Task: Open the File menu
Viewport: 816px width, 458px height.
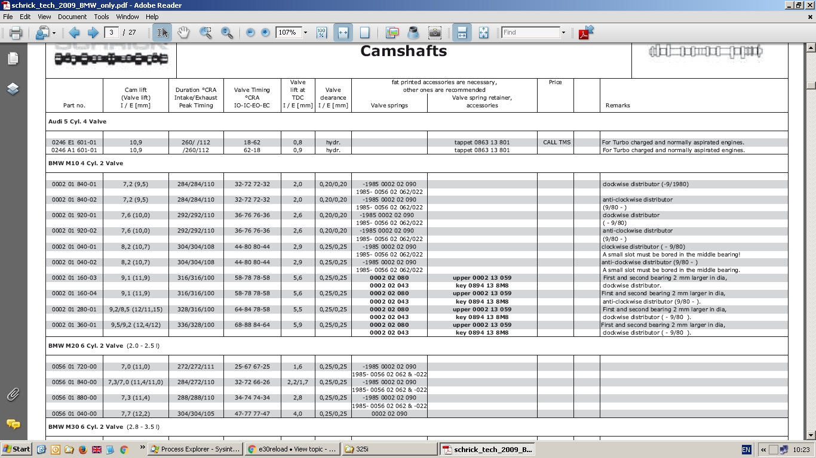Action: pyautogui.click(x=8, y=17)
